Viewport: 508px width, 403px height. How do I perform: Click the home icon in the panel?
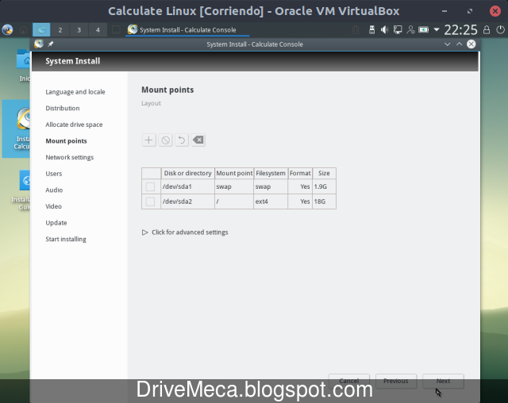pos(23,30)
